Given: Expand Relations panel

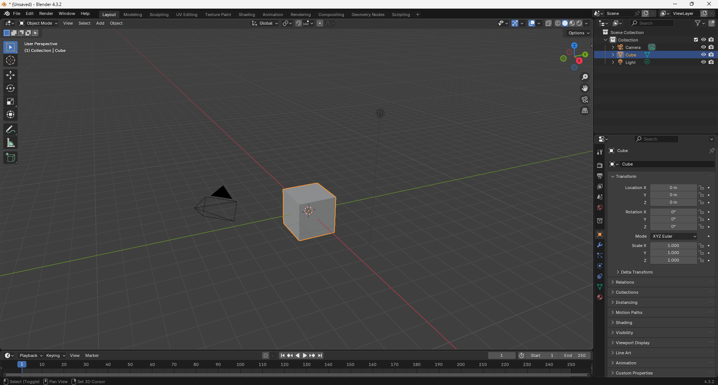Looking at the screenshot, I should coord(624,282).
